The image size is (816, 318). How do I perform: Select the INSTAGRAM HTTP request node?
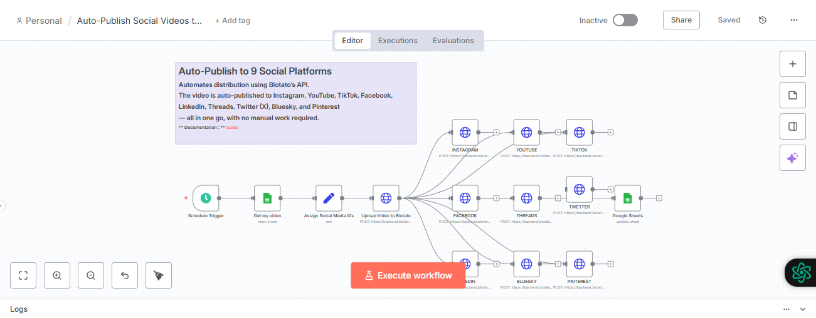tap(465, 132)
